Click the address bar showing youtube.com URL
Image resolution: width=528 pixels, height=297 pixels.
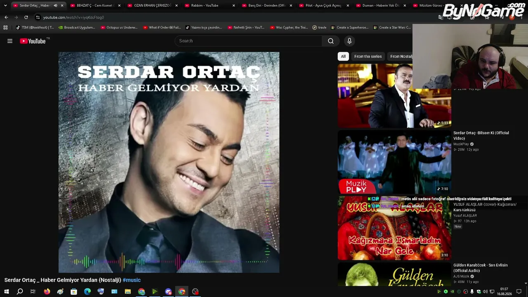point(231,17)
